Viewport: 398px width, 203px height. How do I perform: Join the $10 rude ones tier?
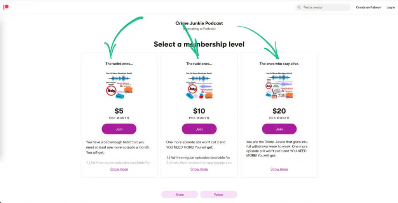(x=199, y=129)
